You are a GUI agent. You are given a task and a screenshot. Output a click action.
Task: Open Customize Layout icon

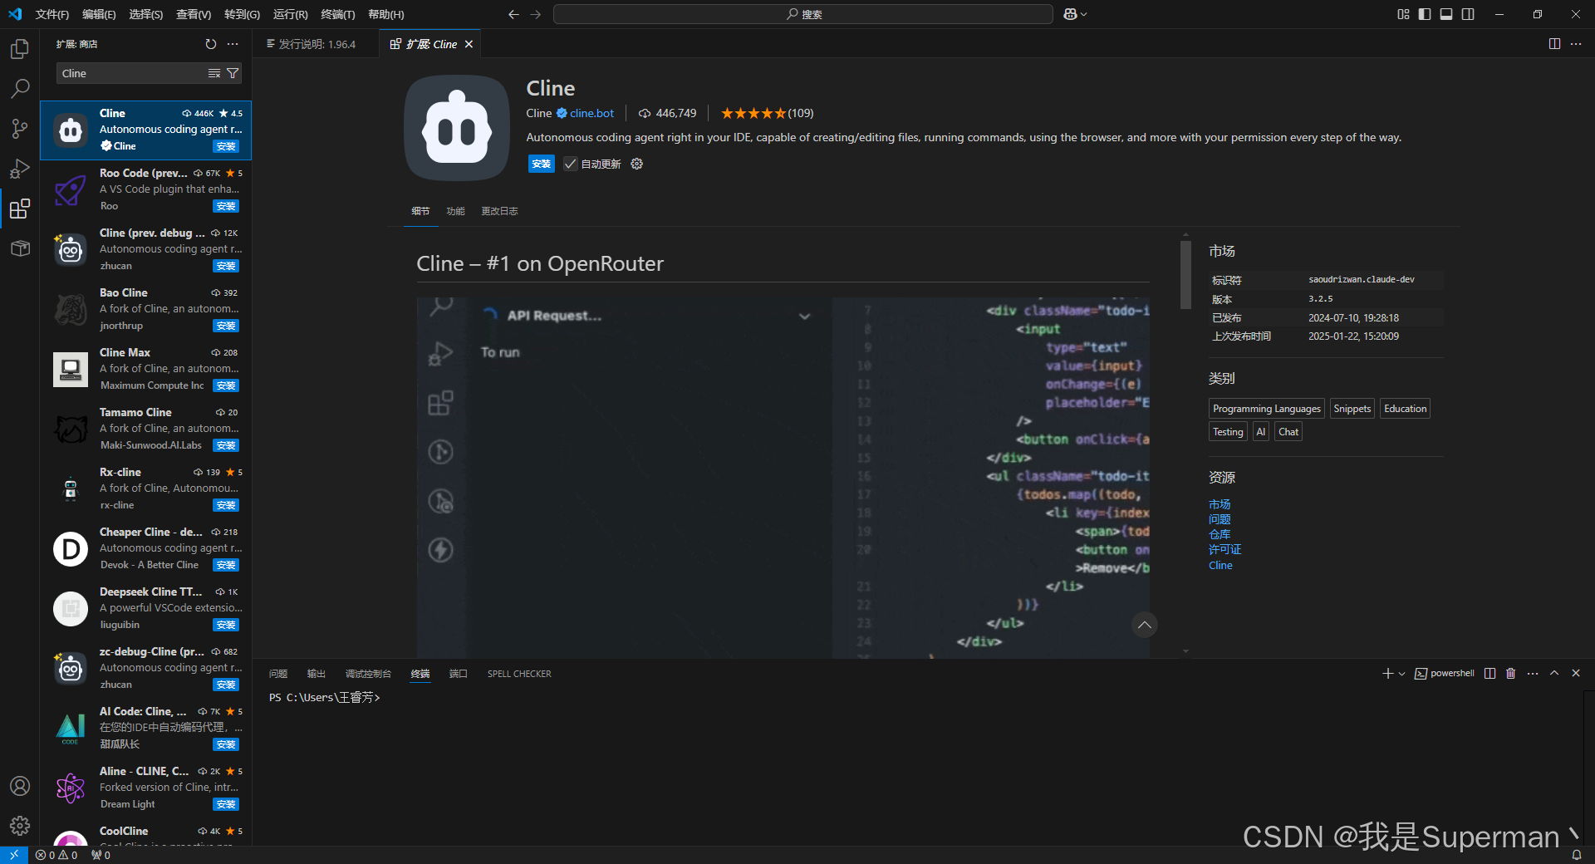1403,14
